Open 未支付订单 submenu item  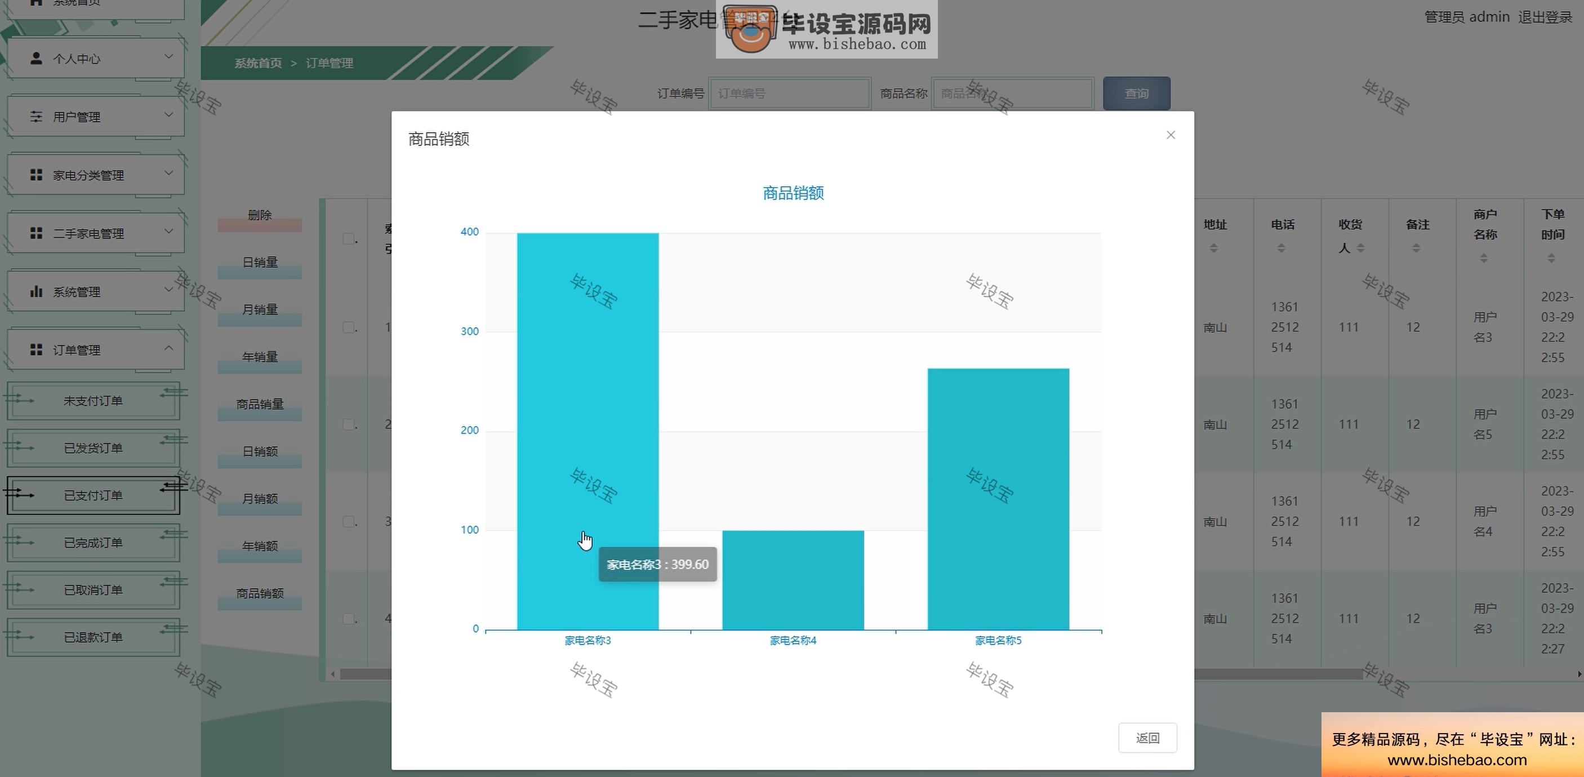click(x=94, y=401)
